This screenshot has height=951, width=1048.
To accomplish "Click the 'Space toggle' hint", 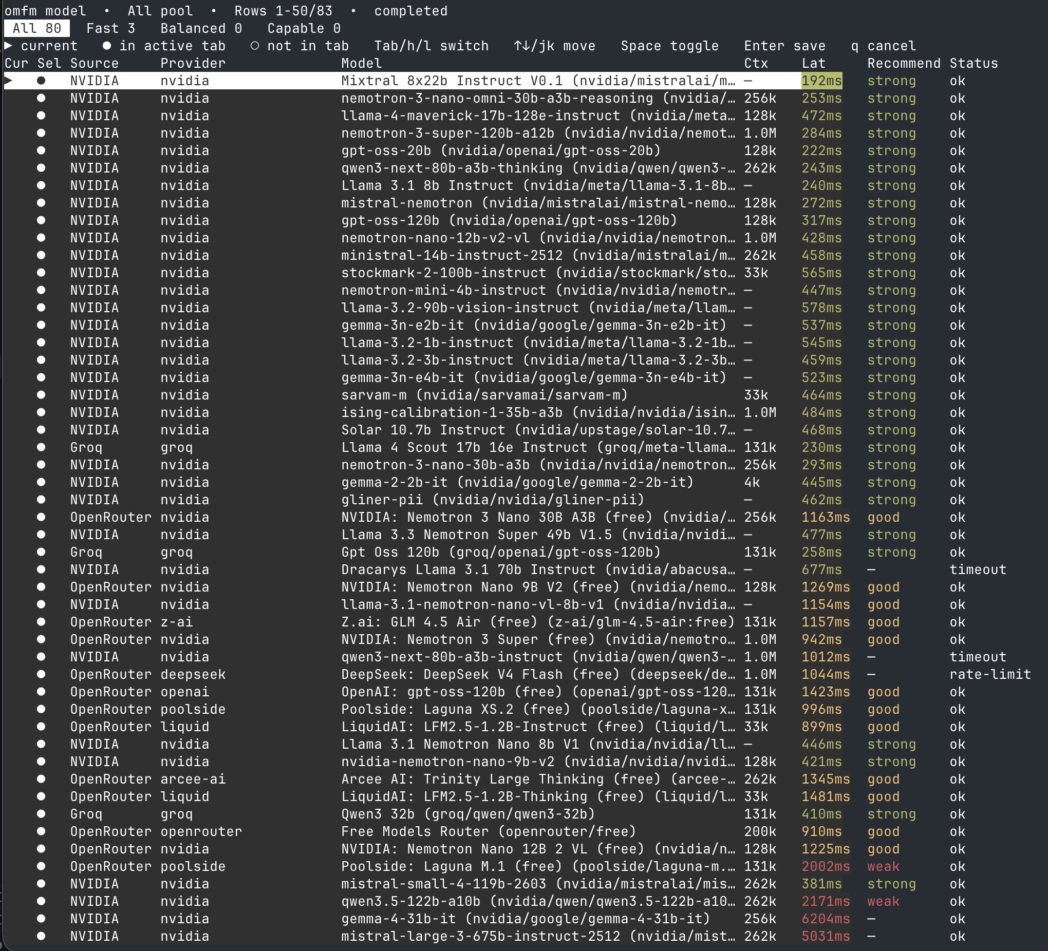I will click(x=669, y=46).
